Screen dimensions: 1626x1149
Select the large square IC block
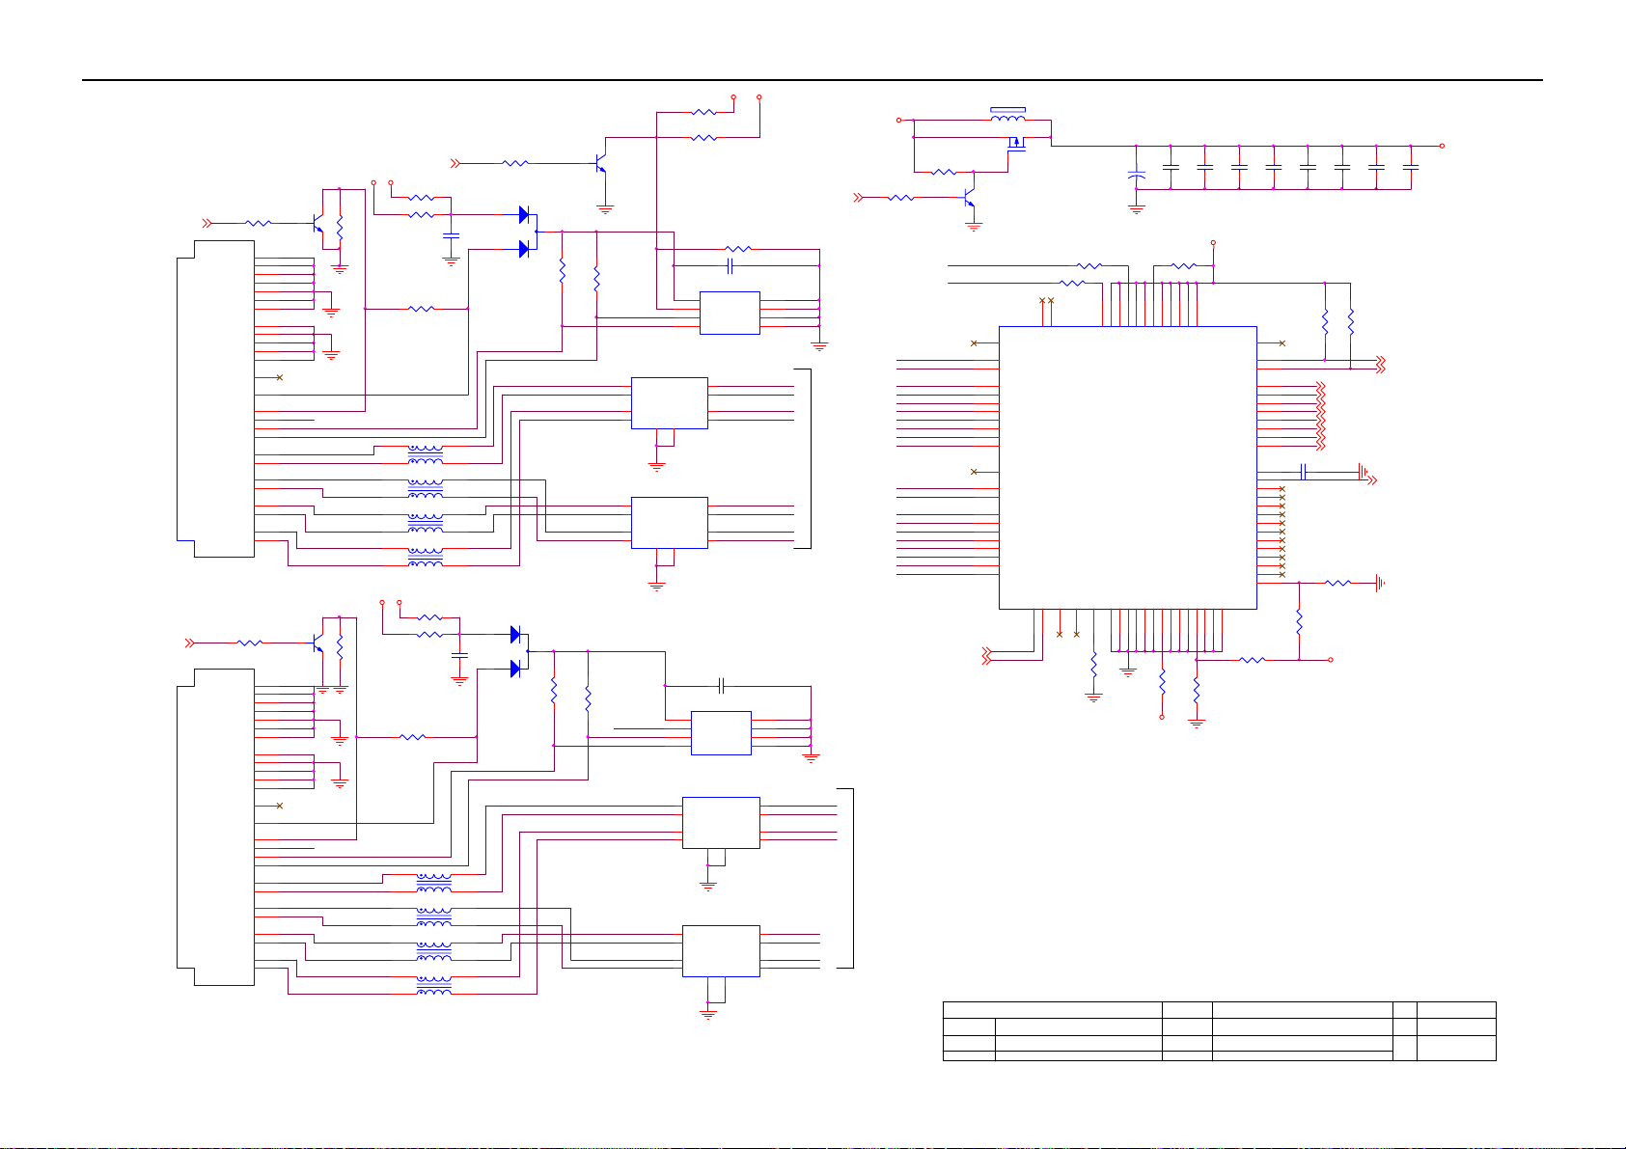tap(1127, 467)
